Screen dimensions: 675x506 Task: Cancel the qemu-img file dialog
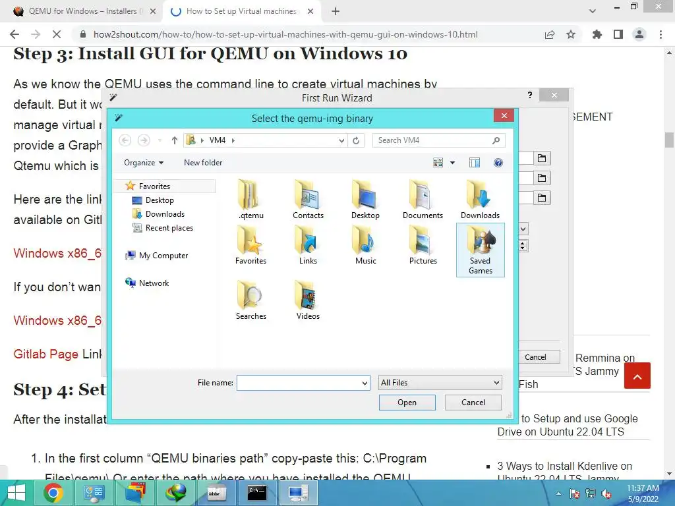[473, 403]
